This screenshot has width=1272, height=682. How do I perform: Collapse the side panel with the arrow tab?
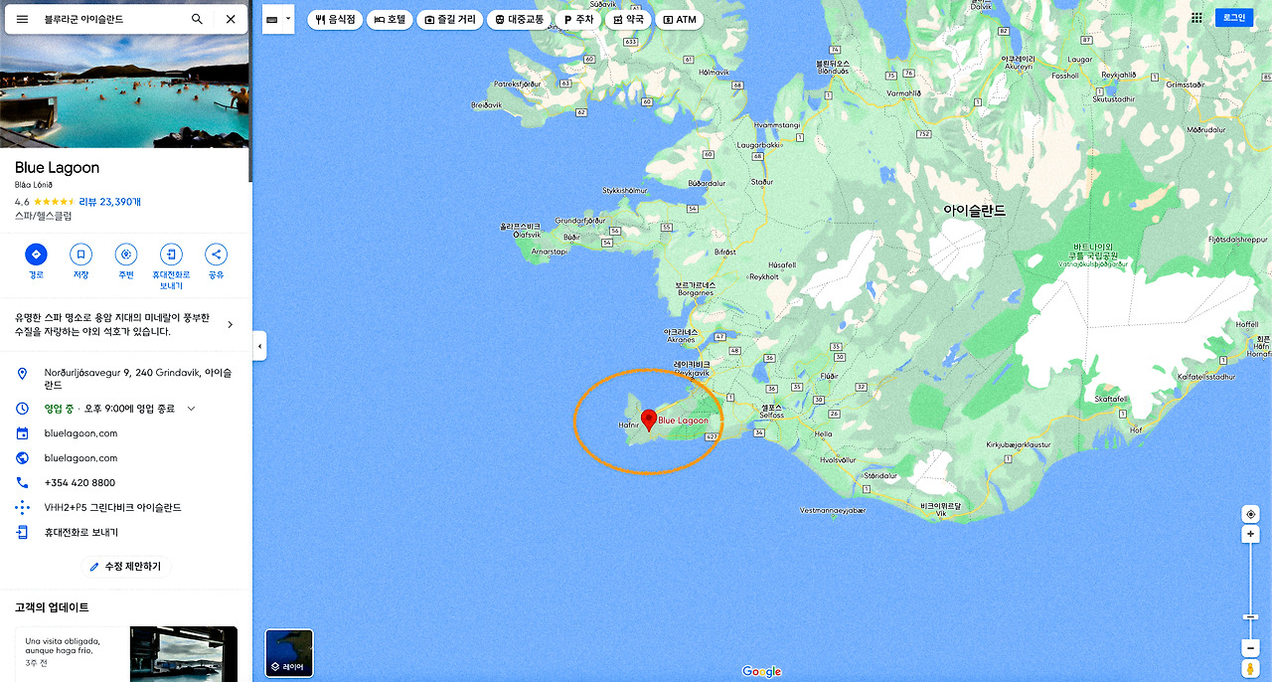259,346
